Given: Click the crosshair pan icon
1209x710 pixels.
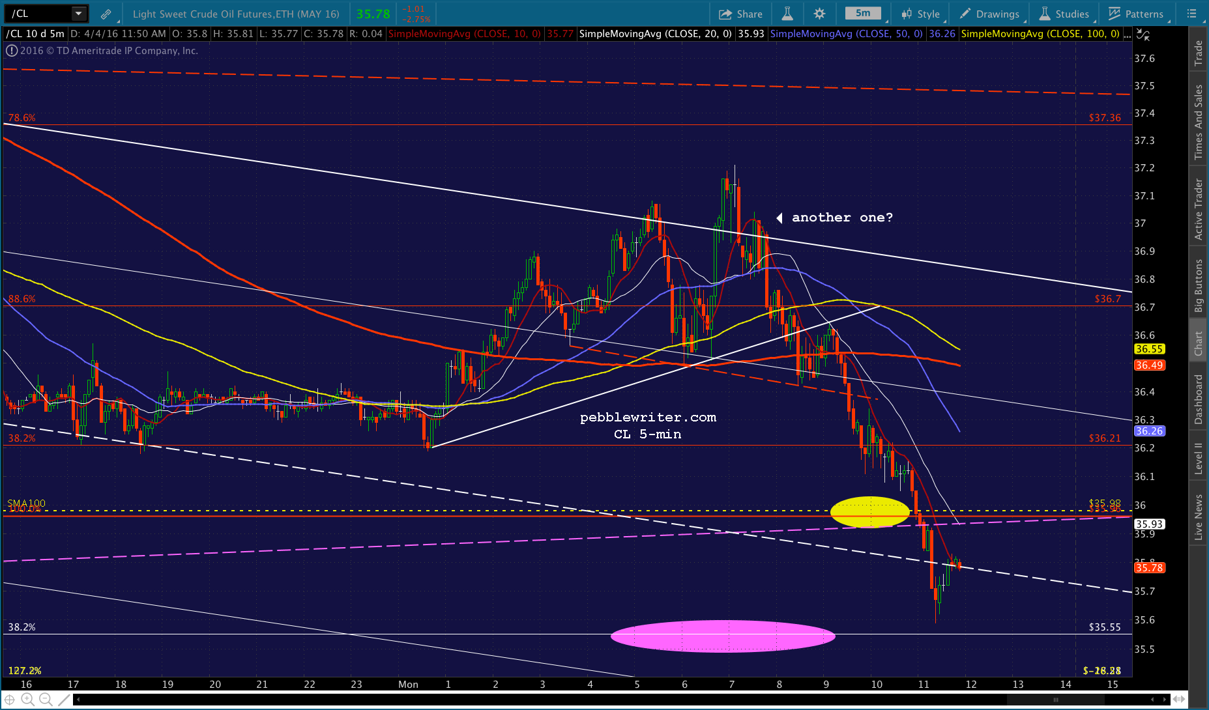Looking at the screenshot, I should tap(9, 700).
